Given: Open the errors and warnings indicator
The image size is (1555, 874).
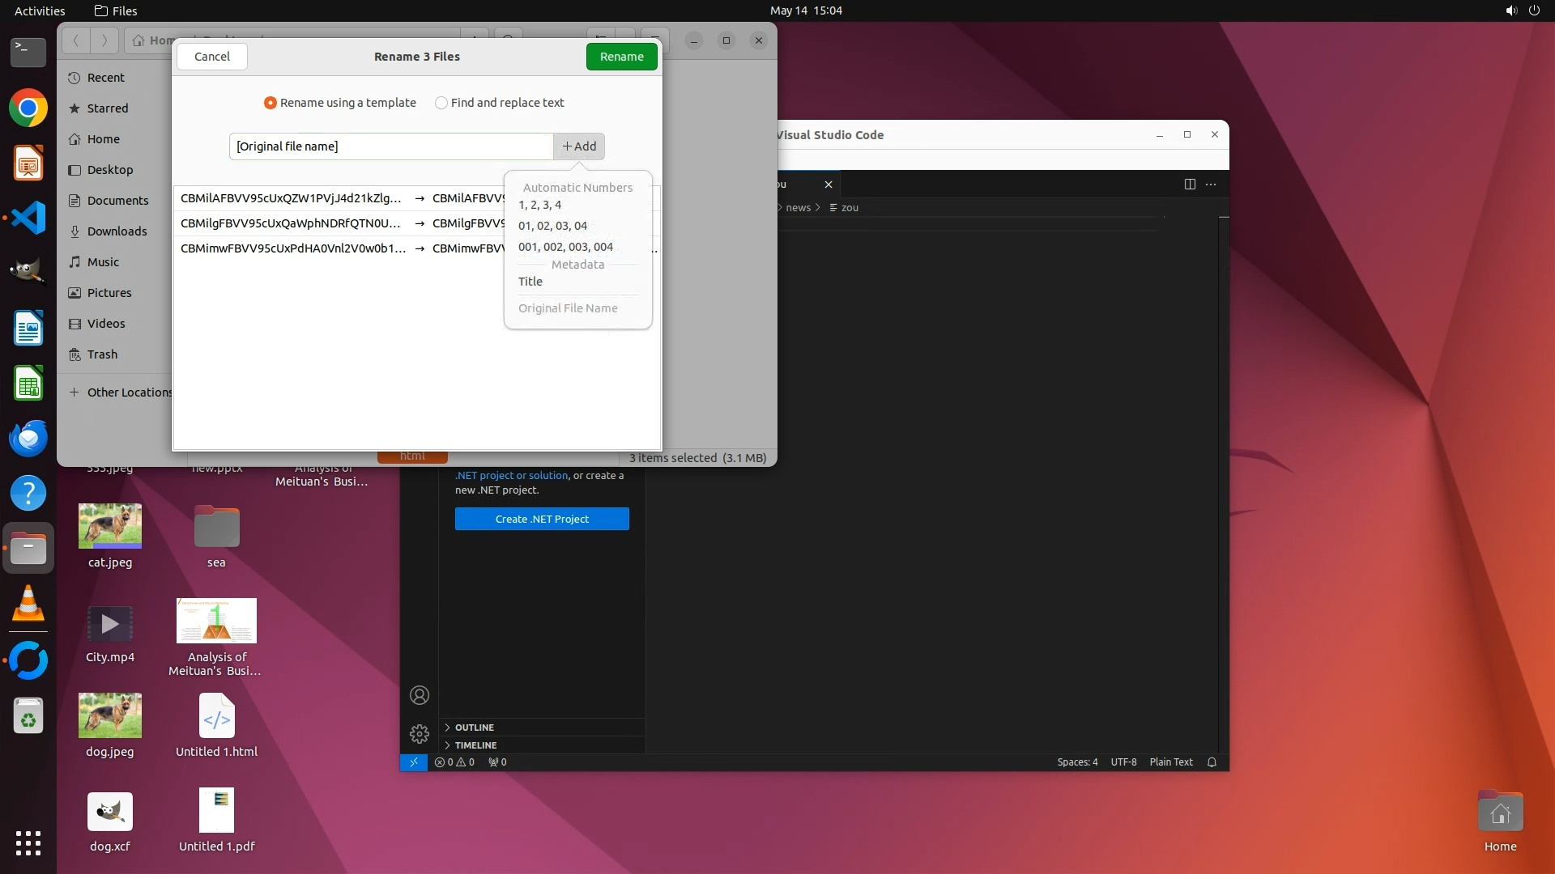Looking at the screenshot, I should tap(454, 762).
